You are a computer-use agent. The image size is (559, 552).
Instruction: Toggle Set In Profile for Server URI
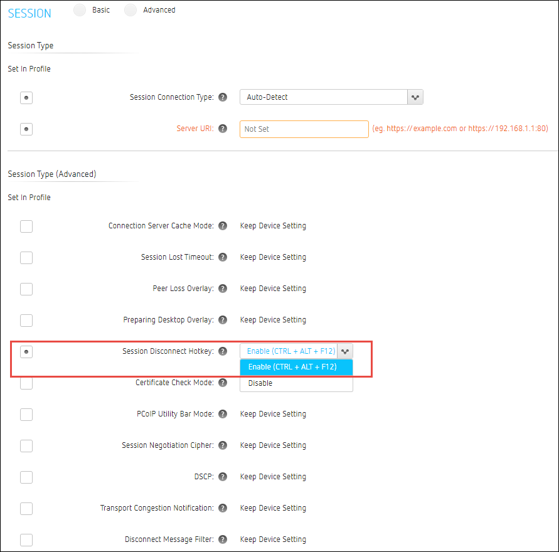[x=26, y=129]
